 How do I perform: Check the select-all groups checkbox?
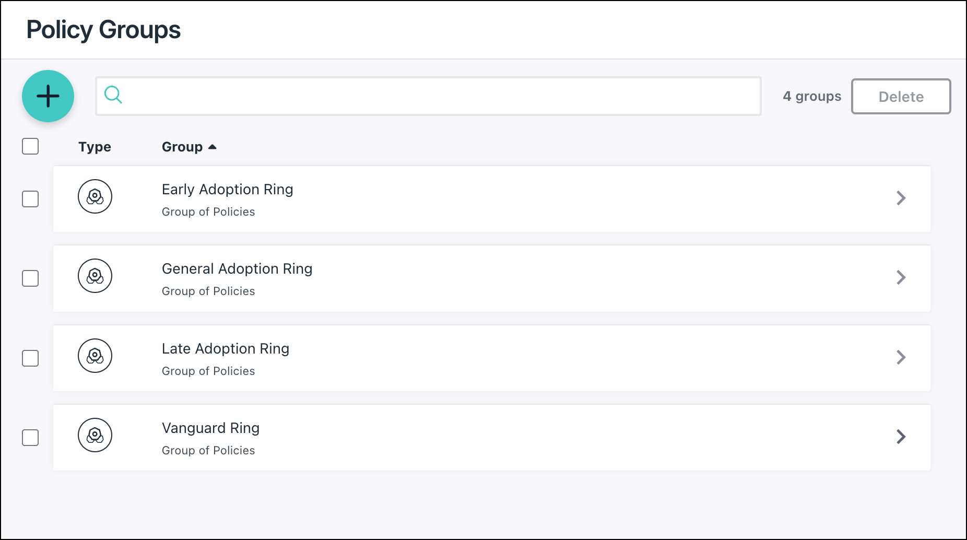tap(30, 146)
